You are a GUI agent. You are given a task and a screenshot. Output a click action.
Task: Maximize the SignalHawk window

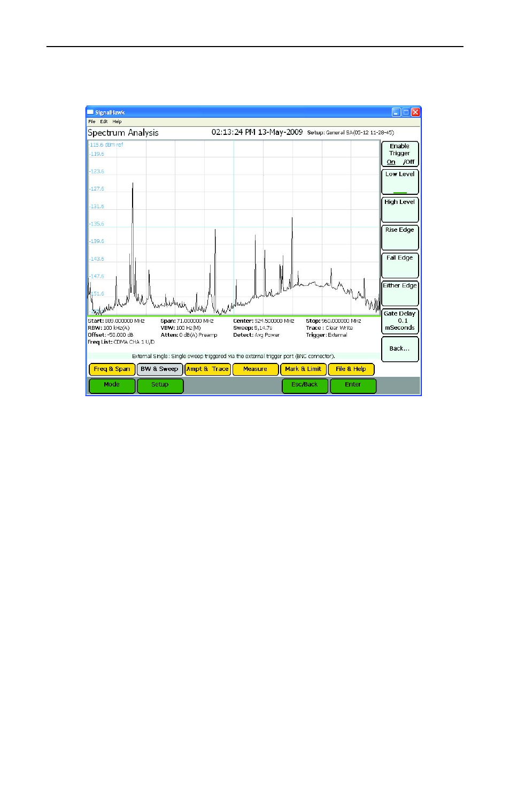tap(406, 112)
